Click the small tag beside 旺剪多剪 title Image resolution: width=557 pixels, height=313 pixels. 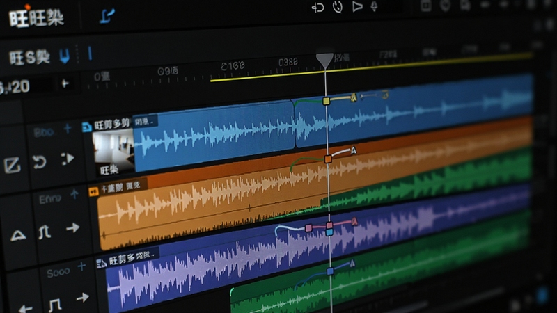click(144, 122)
